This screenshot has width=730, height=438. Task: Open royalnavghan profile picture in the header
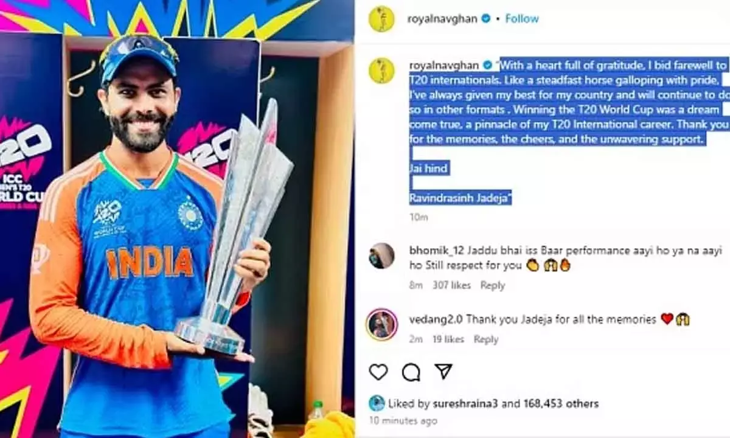pos(381,19)
